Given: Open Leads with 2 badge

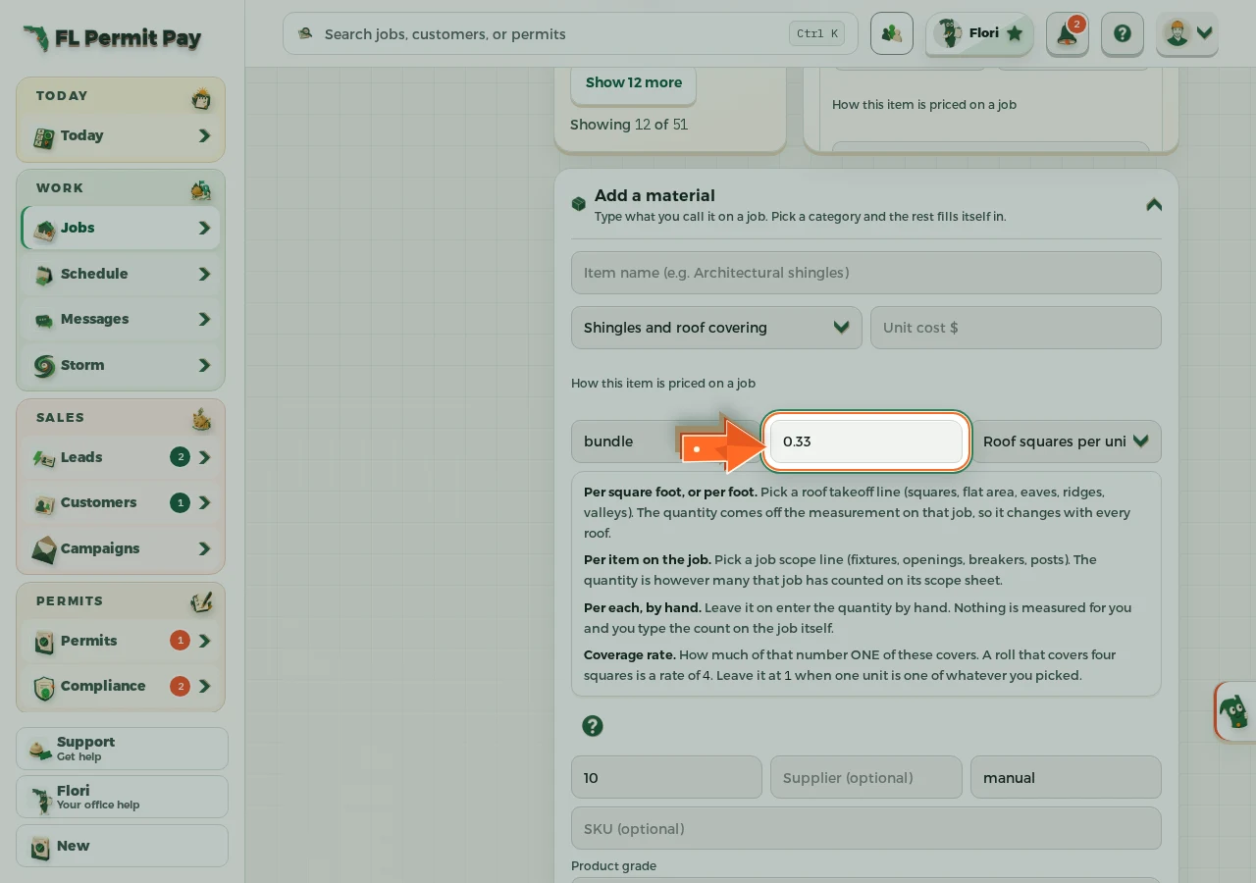Looking at the screenshot, I should point(121,457).
